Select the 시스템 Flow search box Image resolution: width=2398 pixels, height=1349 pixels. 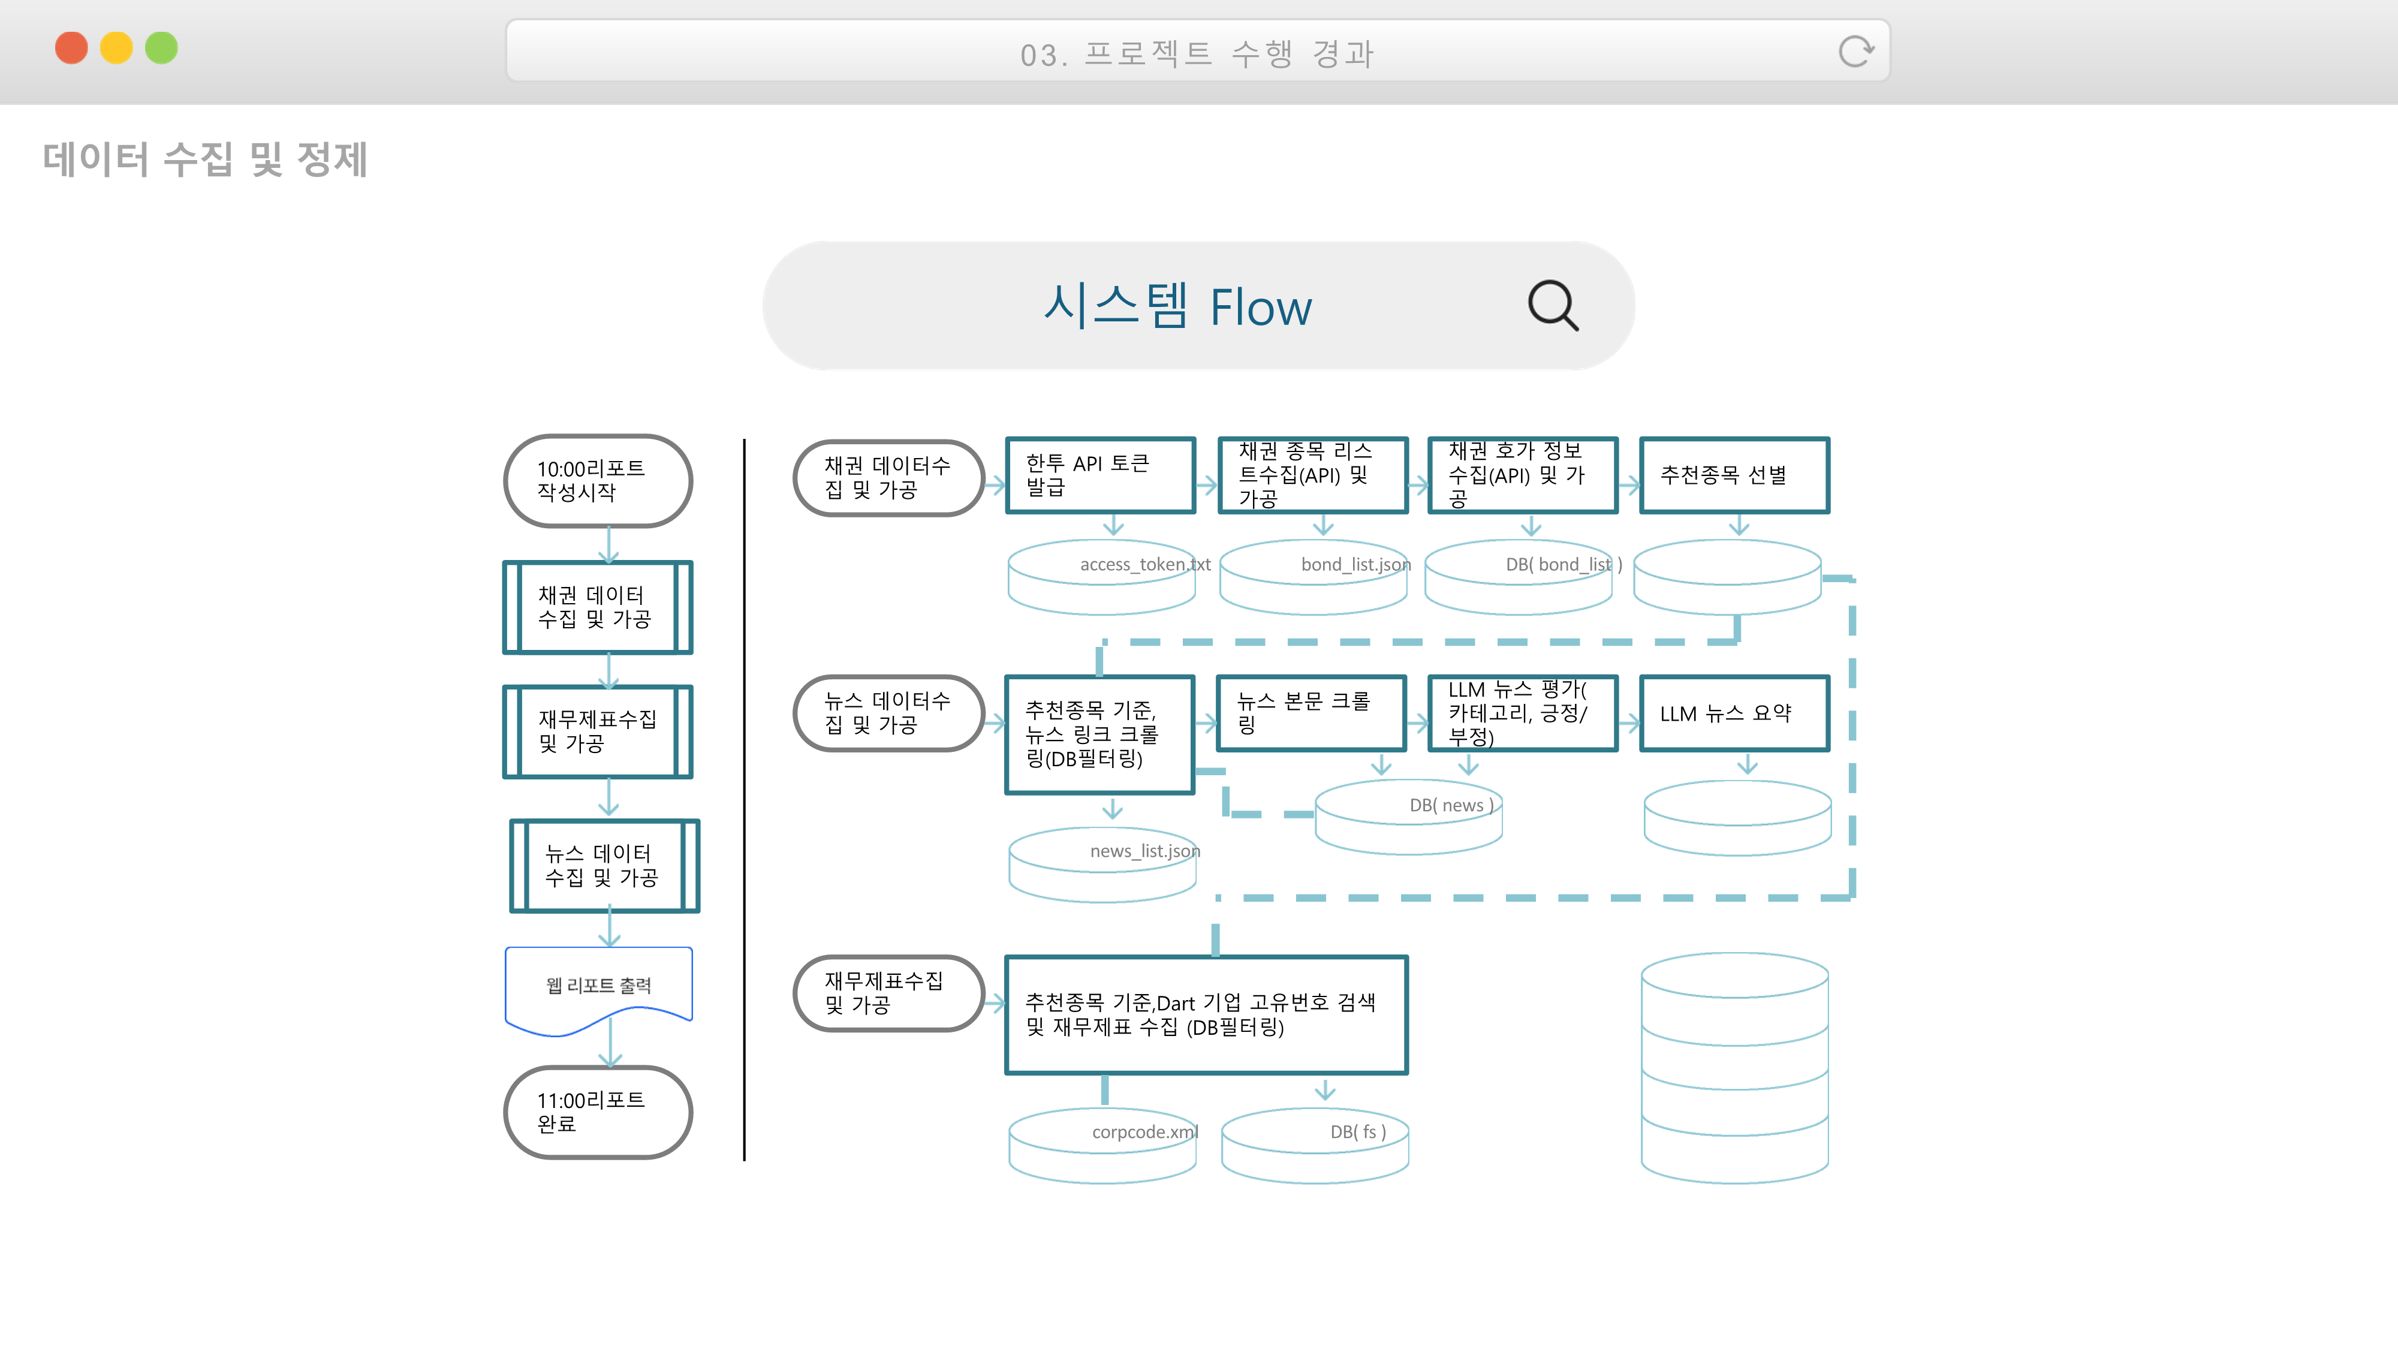tap(1177, 306)
